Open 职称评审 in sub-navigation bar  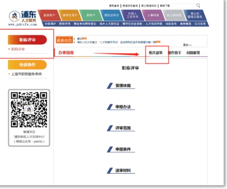65,24
